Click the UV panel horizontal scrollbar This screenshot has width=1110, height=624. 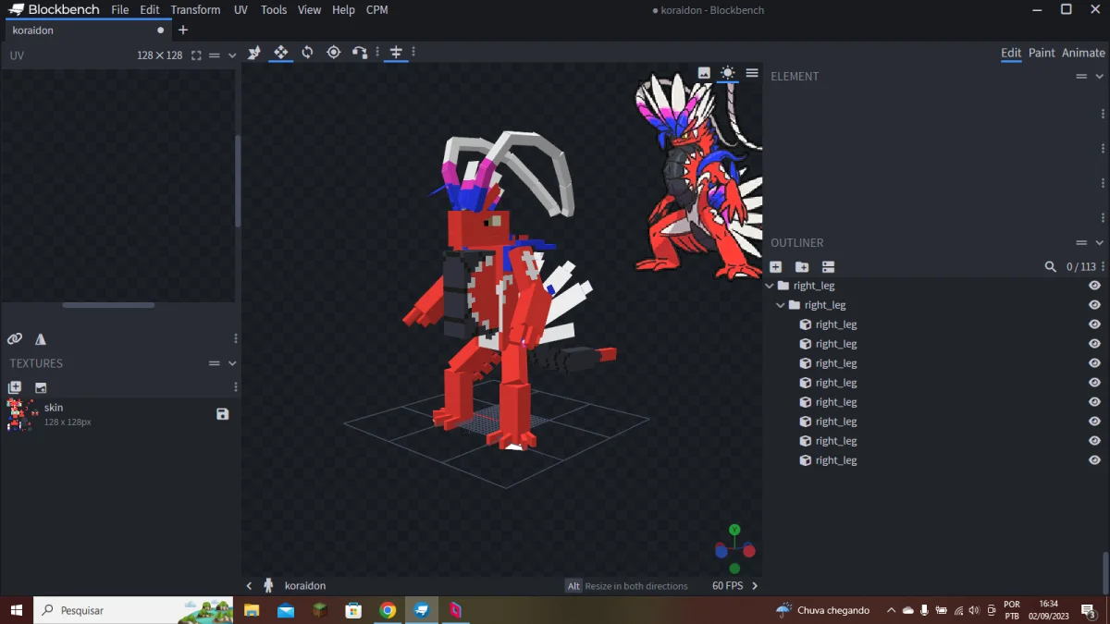[108, 305]
